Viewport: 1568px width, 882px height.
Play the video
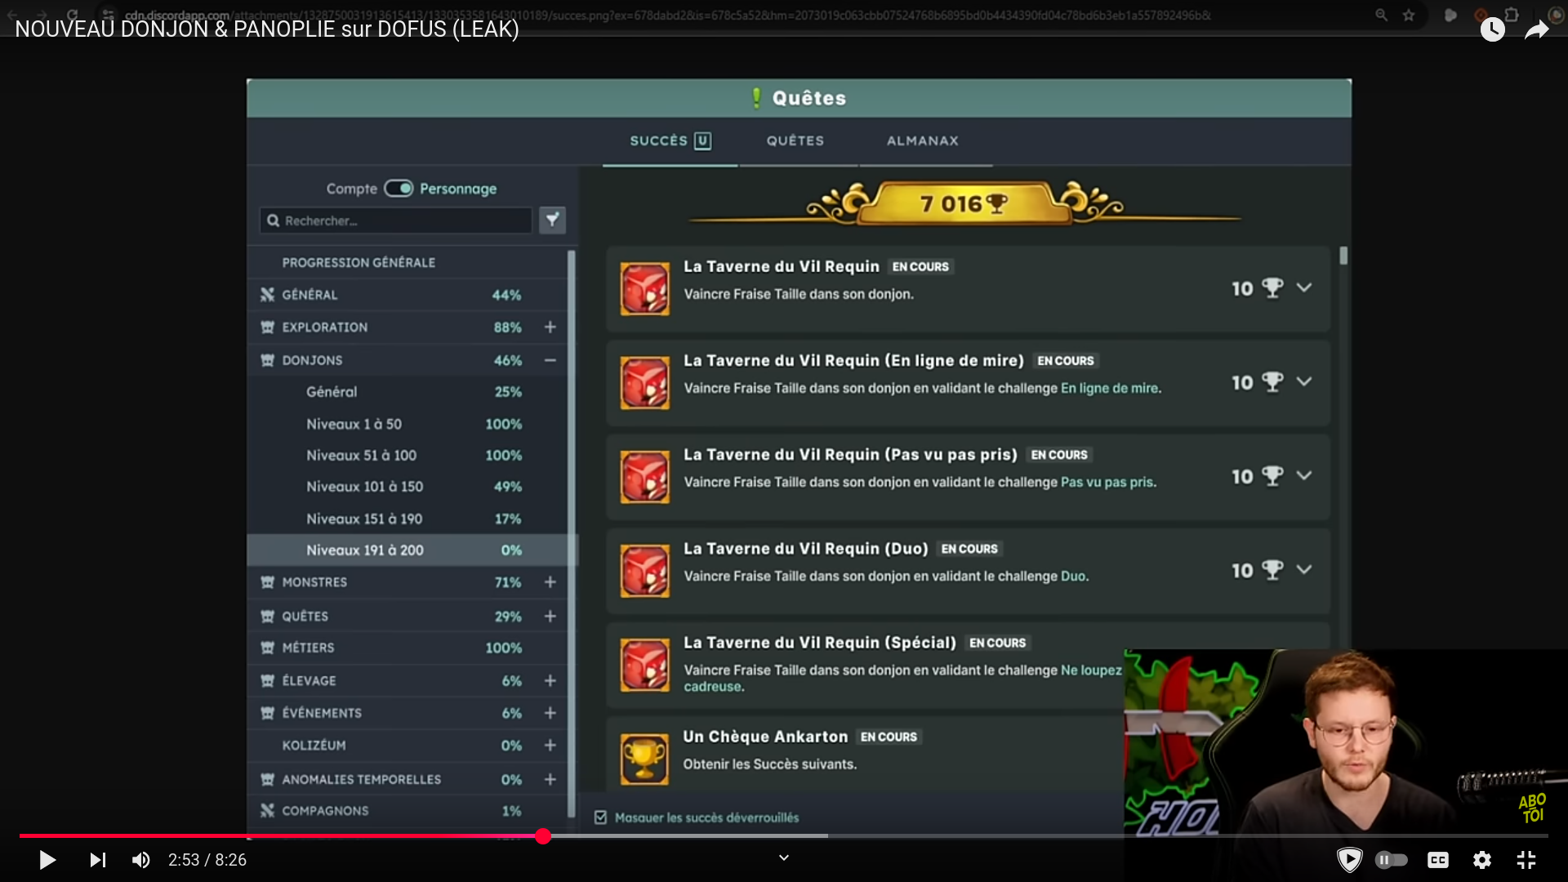47,860
